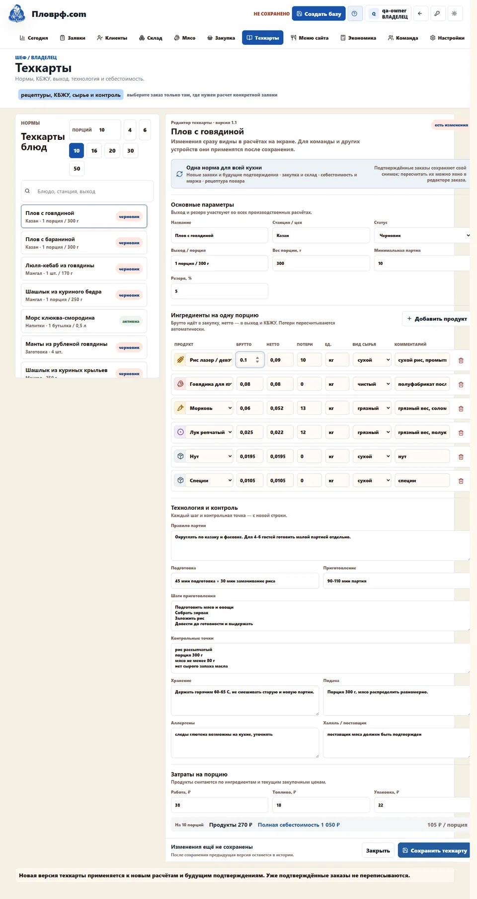Choose the 30 portions preset
This screenshot has width=477, height=899.
pyautogui.click(x=131, y=151)
